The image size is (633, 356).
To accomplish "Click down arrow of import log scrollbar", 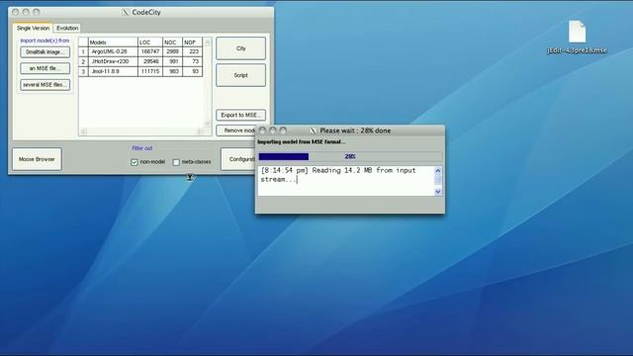I will (x=438, y=192).
